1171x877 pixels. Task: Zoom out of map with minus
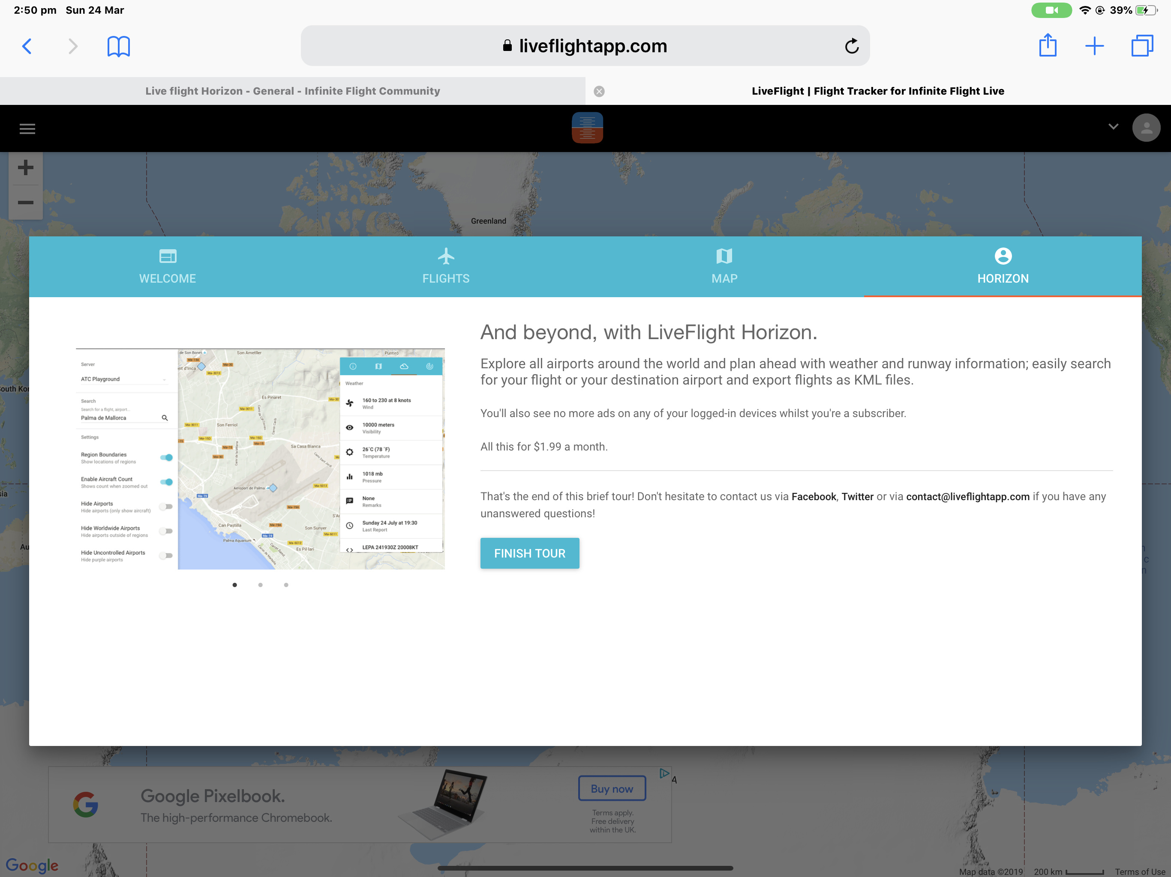25,203
